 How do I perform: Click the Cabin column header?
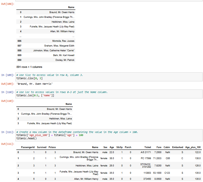tap(167, 147)
